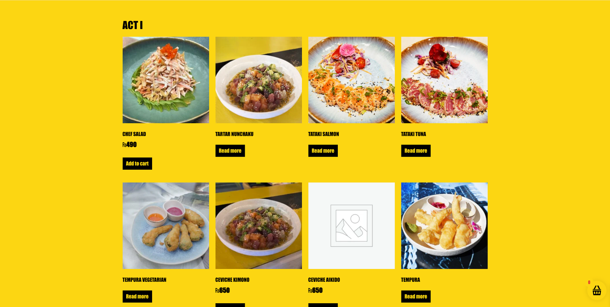610x307 pixels.
Task: Follow the Tartar Nunchaku title link
Action: click(x=234, y=134)
